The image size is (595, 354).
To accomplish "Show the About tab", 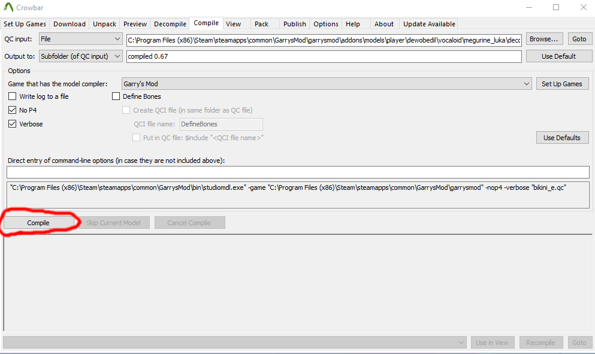I will pyautogui.click(x=384, y=24).
